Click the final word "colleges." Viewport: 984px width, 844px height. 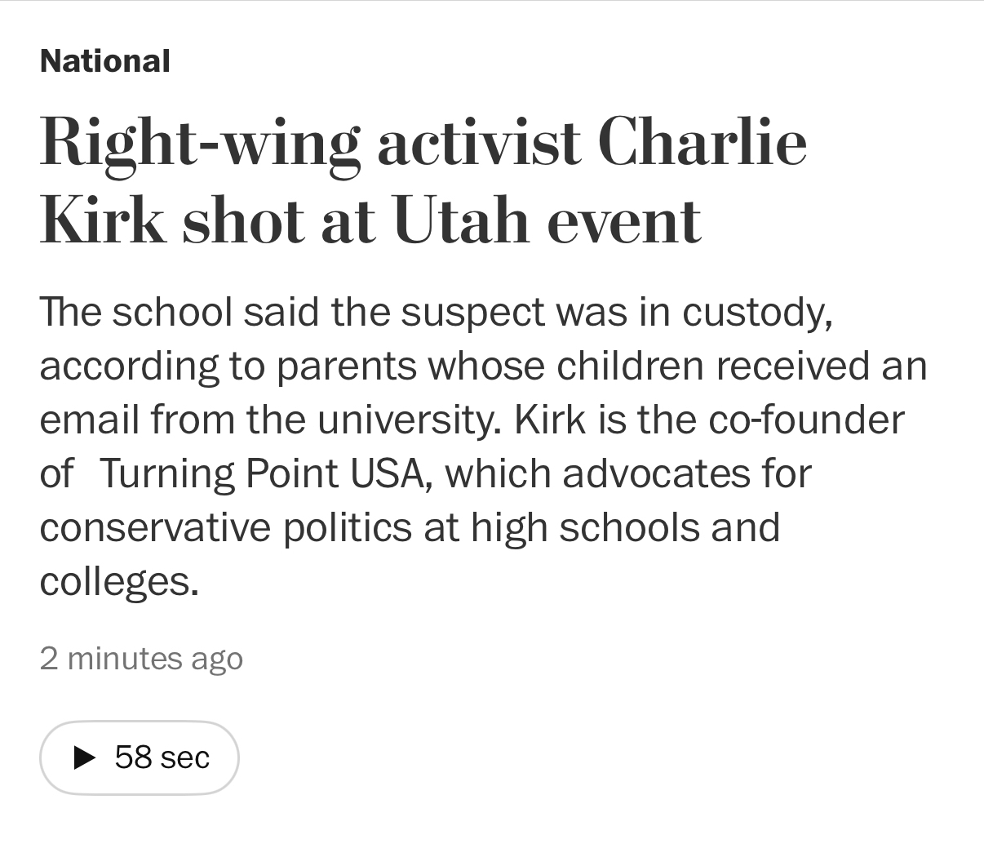[x=119, y=581]
